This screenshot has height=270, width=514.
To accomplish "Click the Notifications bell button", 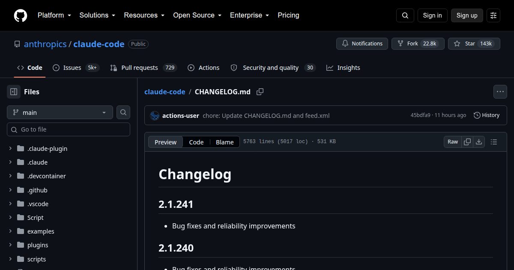I will click(x=362, y=44).
